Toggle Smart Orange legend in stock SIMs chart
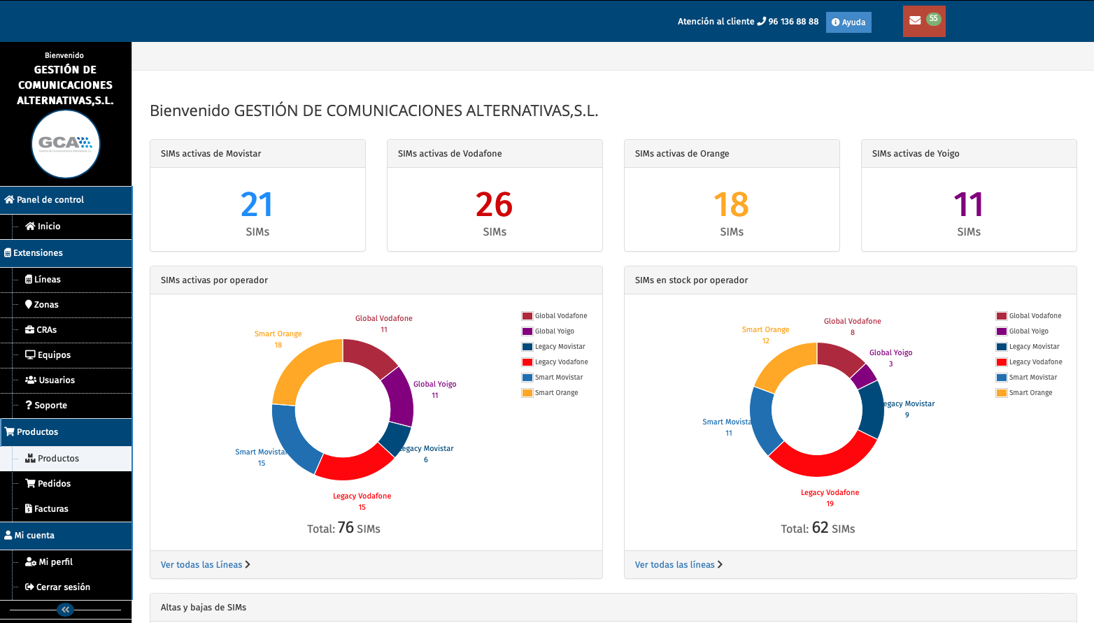Image resolution: width=1094 pixels, height=623 pixels. (x=1025, y=393)
